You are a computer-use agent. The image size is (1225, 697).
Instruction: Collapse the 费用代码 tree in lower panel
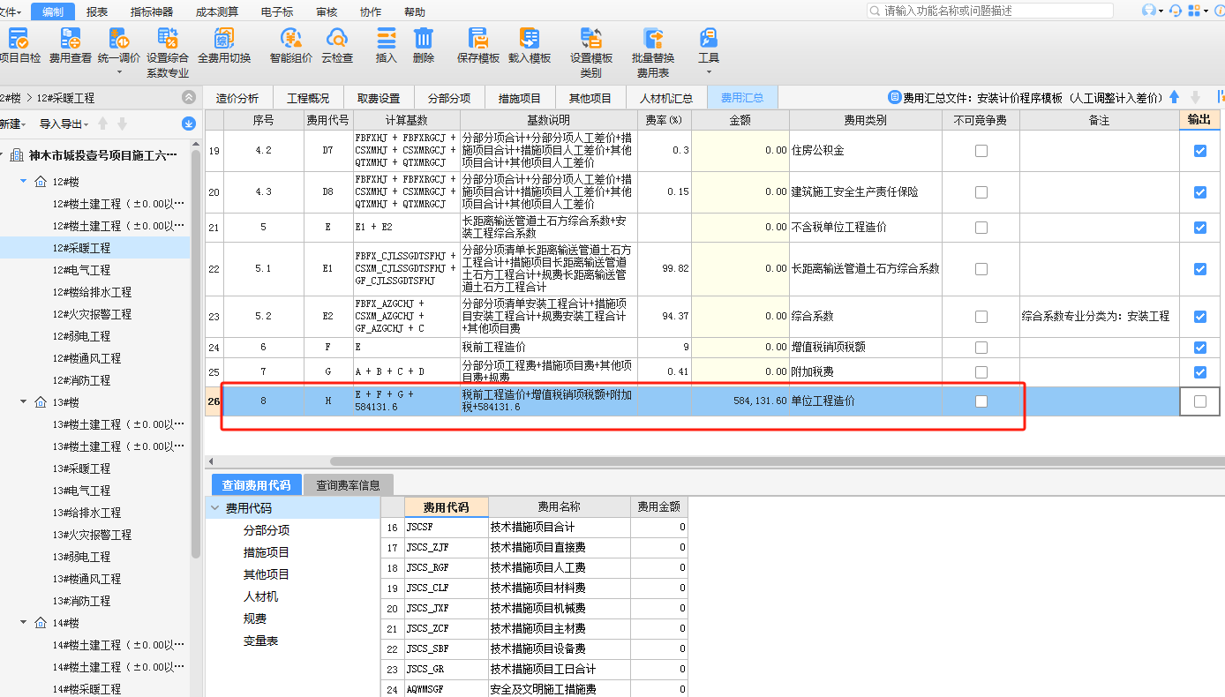214,508
